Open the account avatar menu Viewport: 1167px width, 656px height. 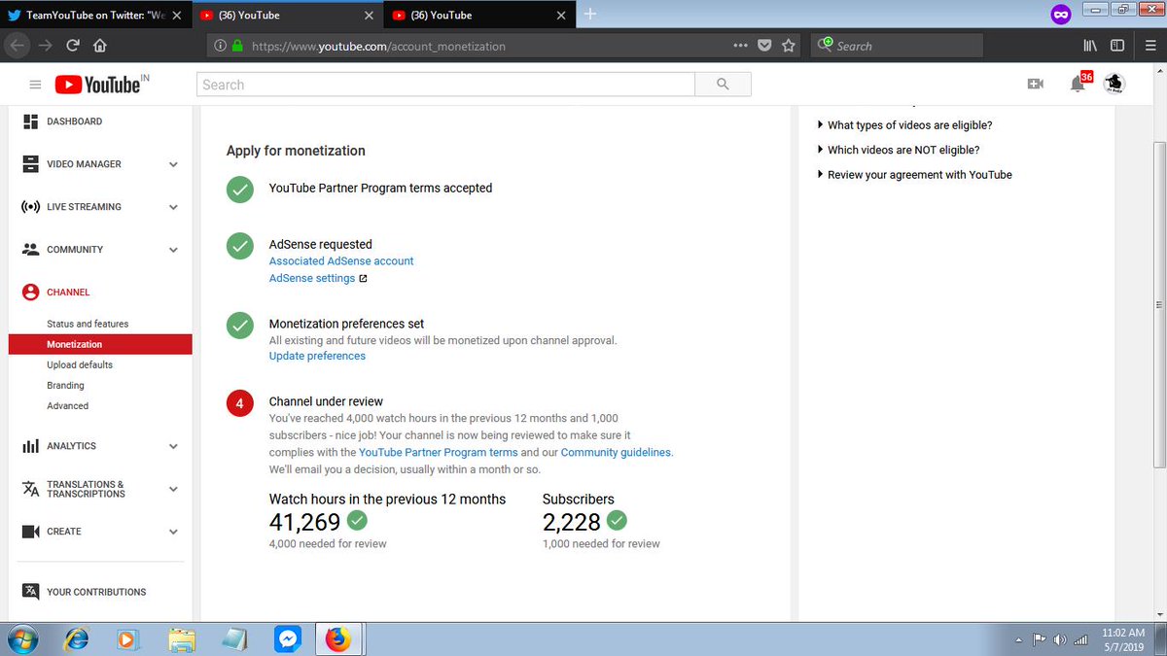1114,84
